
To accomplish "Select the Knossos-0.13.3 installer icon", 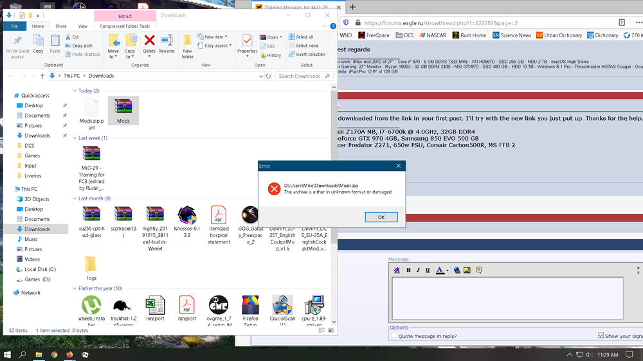I will tap(187, 215).
